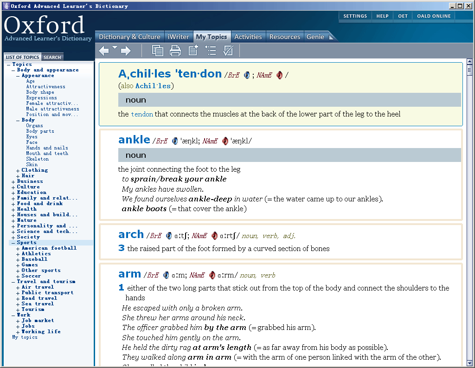Expand the Clothing tree node
The image size is (475, 368).
point(18,171)
